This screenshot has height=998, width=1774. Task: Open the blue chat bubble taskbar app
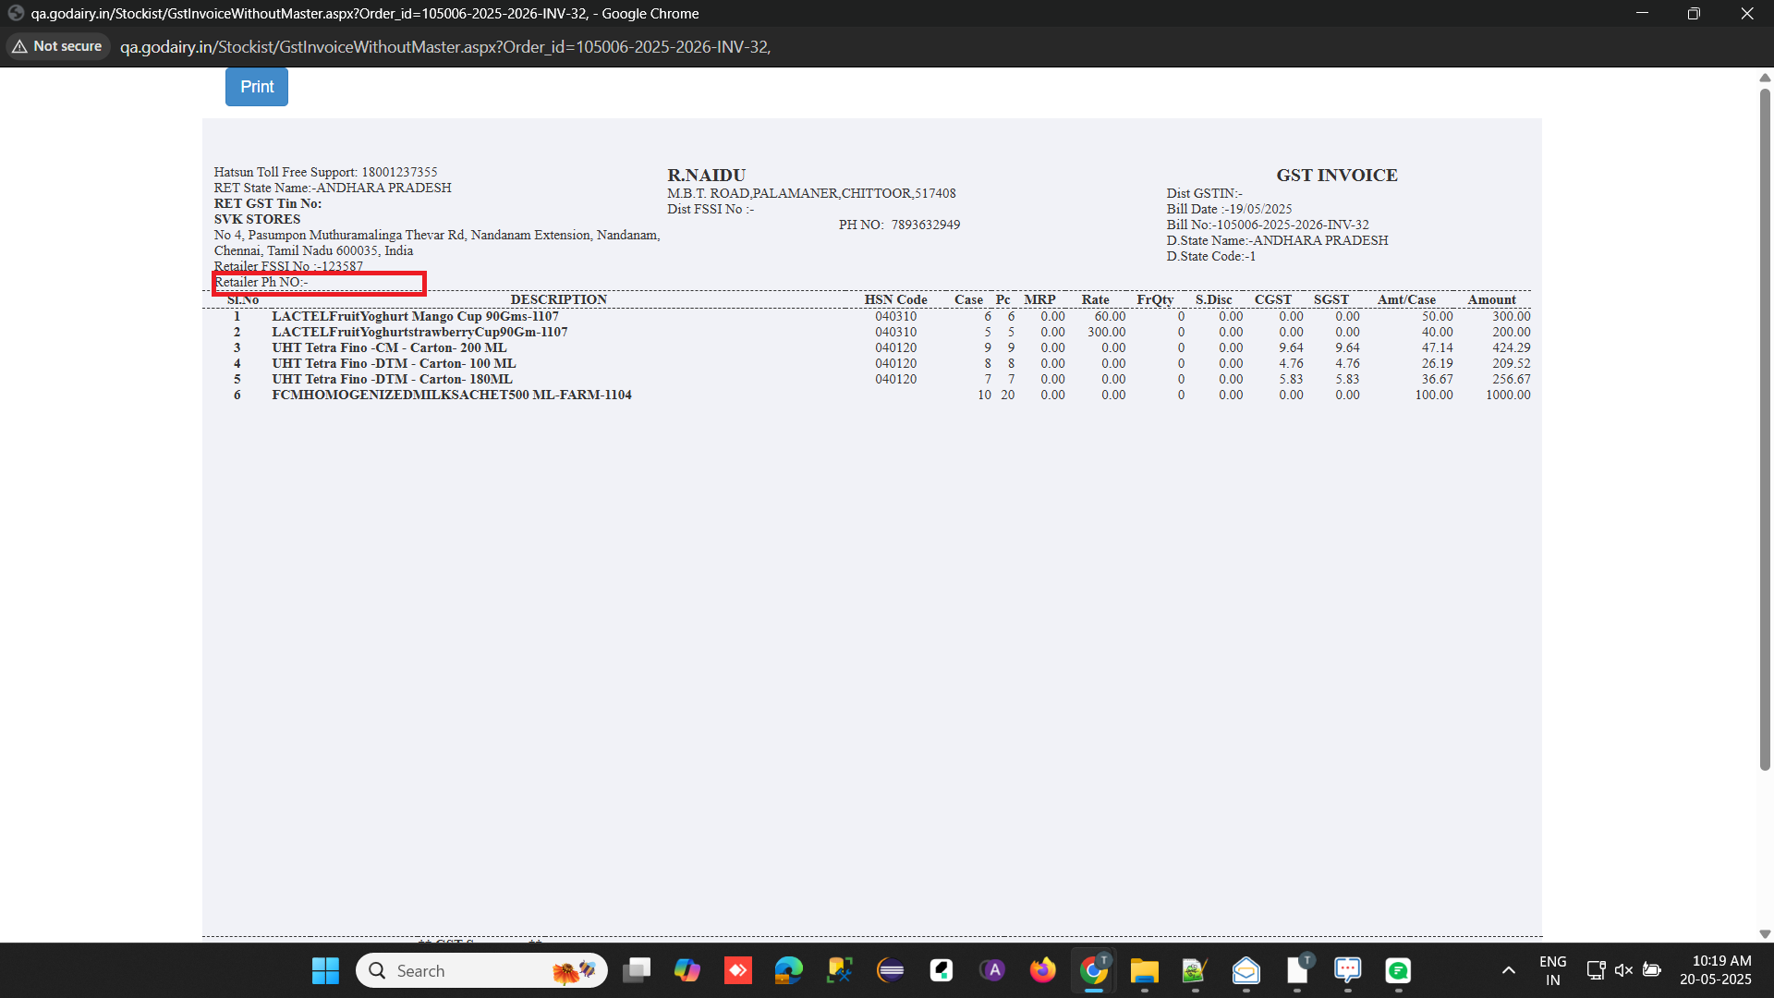tap(1348, 970)
